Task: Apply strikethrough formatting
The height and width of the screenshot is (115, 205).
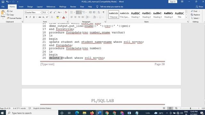Action: 40,17
